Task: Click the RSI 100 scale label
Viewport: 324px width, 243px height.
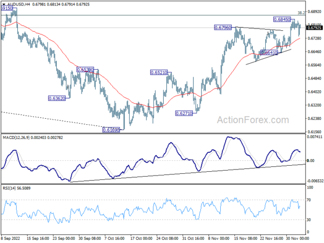Action: [x=310, y=187]
